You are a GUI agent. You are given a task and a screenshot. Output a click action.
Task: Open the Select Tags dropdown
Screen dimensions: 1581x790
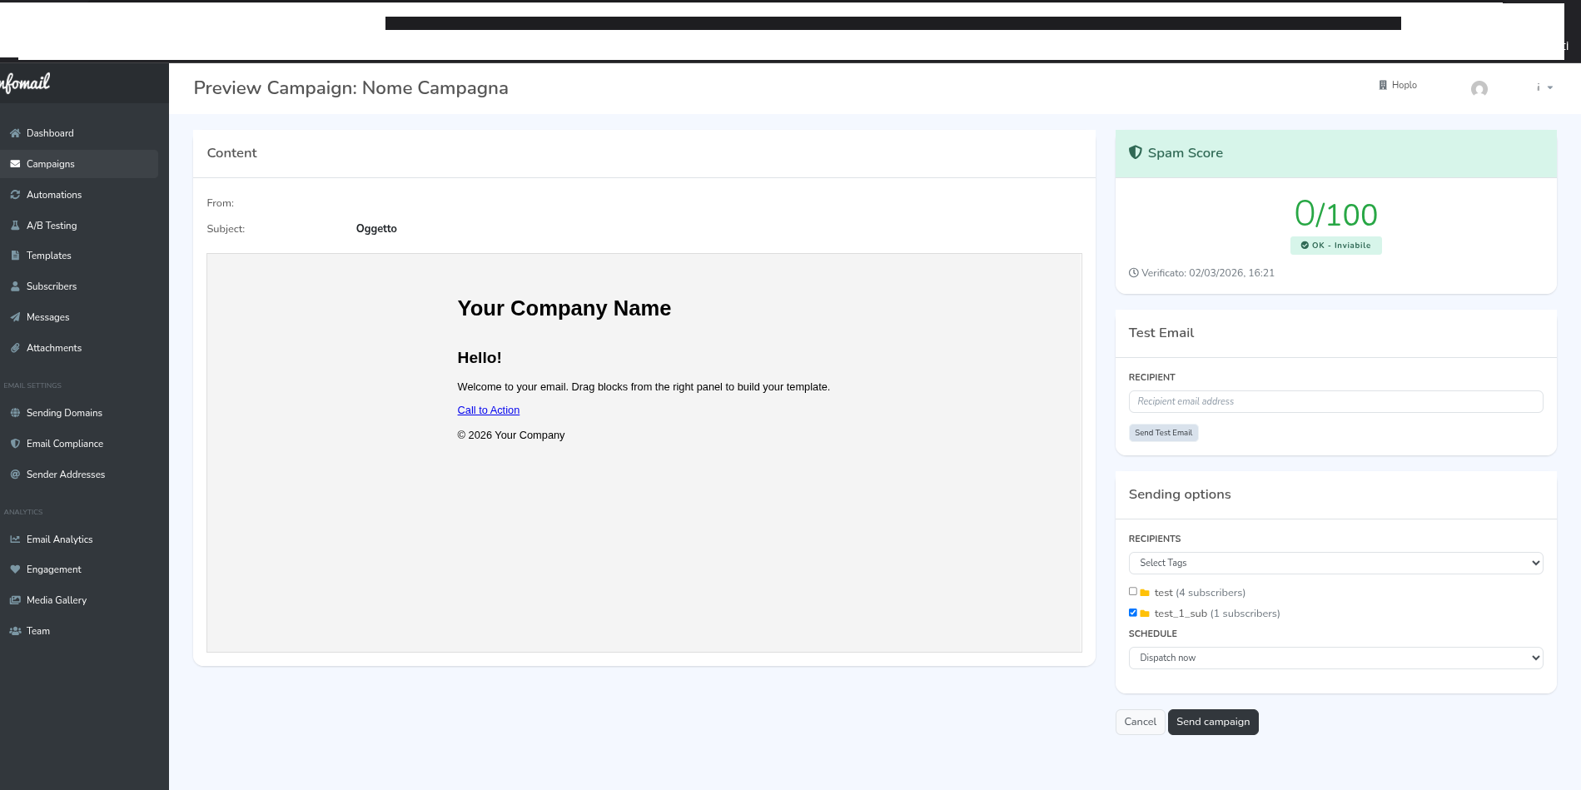[x=1335, y=563]
